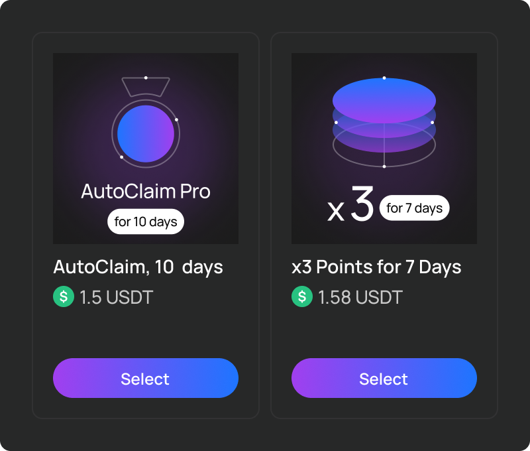
Task: Click the 1.58 USDT price label
Action: coord(360,297)
